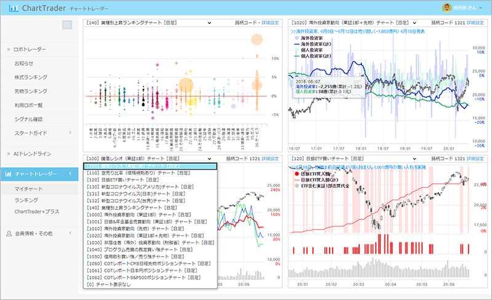Image resolution: width=492 pixels, height=300 pixels.
Task: Click 詳細設定 link on the [100] chart
Action: (270, 159)
